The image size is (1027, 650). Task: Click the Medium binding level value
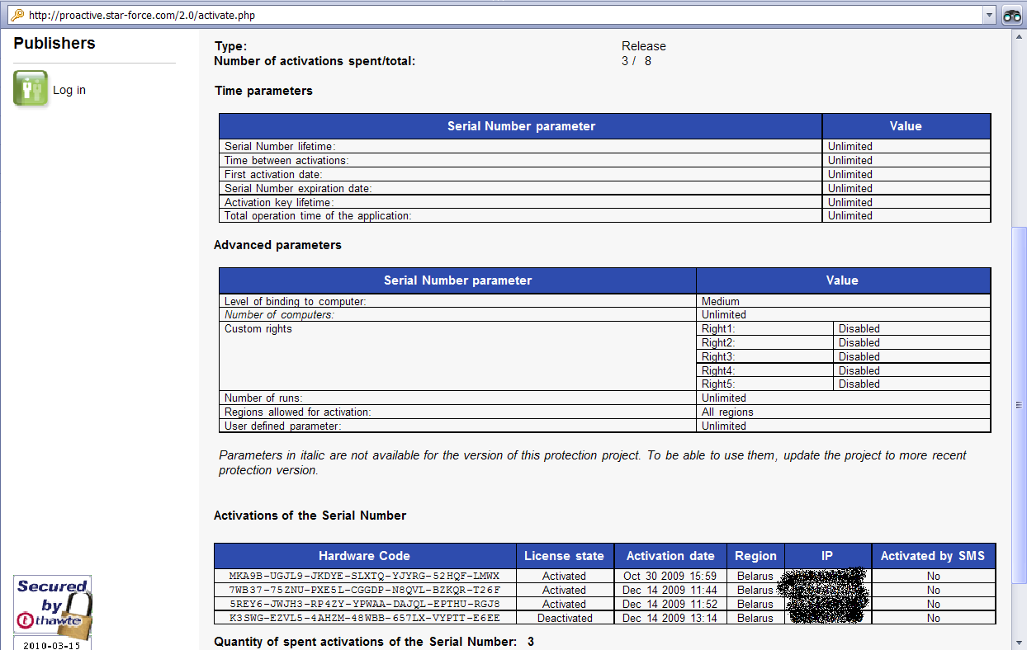pos(721,301)
